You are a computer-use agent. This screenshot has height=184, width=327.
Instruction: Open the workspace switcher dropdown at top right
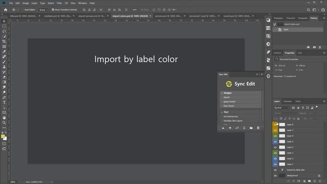(x=315, y=10)
